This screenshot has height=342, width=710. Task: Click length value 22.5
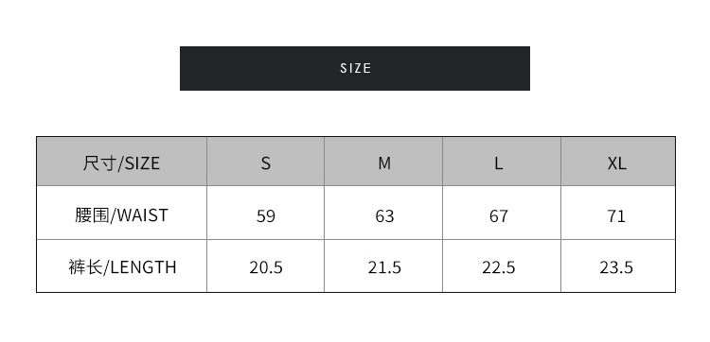(499, 267)
